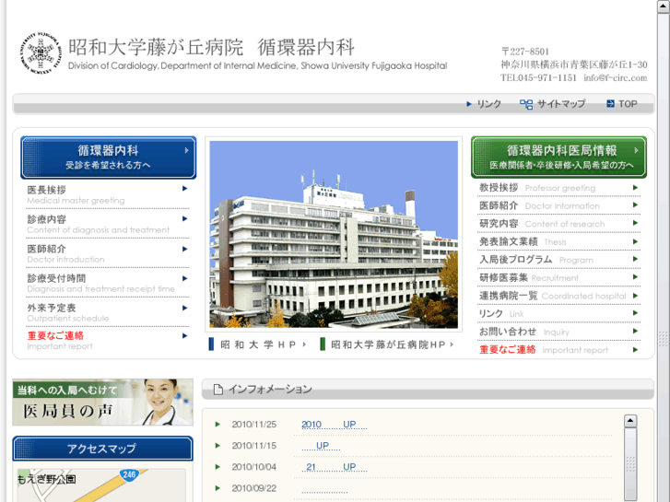Viewport: 670px width, 502px height.
Task: Click arrow next to 入局後プログラム
Action: 635,259
